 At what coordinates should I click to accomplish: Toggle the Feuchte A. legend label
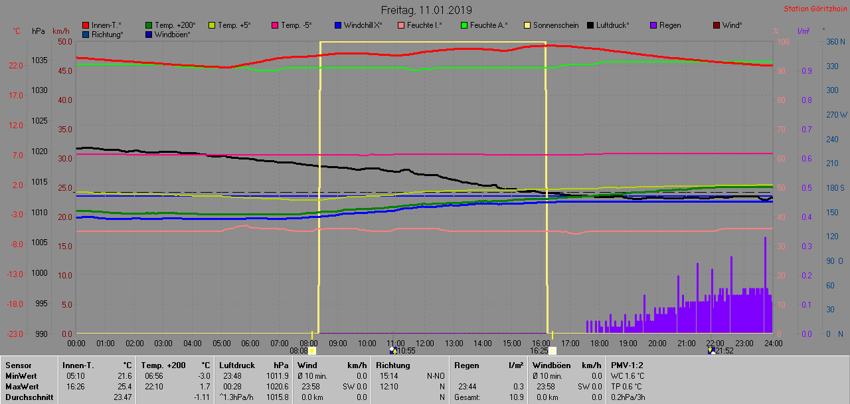point(488,25)
